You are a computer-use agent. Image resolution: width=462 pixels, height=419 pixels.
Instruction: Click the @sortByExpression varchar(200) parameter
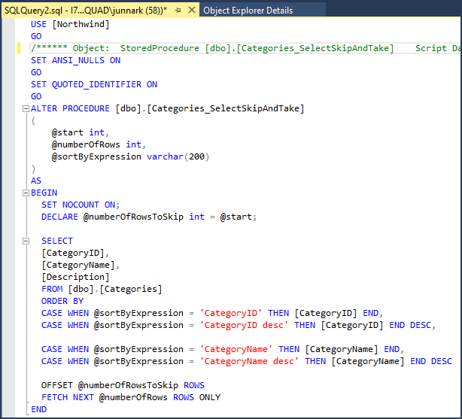(x=129, y=156)
